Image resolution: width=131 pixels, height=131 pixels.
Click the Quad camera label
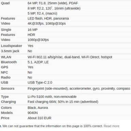pyautogui.click(x=5, y=3)
